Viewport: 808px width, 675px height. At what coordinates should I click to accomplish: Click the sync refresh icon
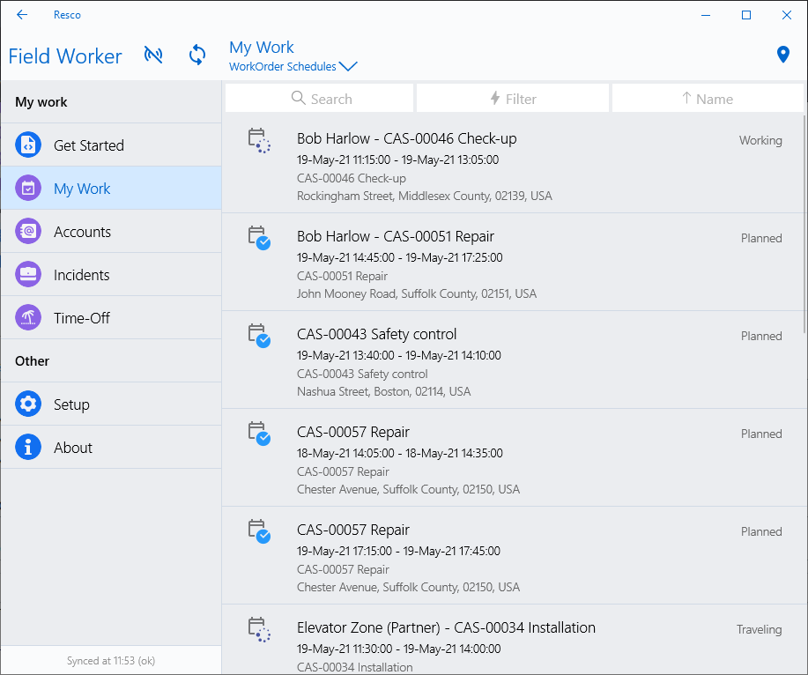coord(197,55)
